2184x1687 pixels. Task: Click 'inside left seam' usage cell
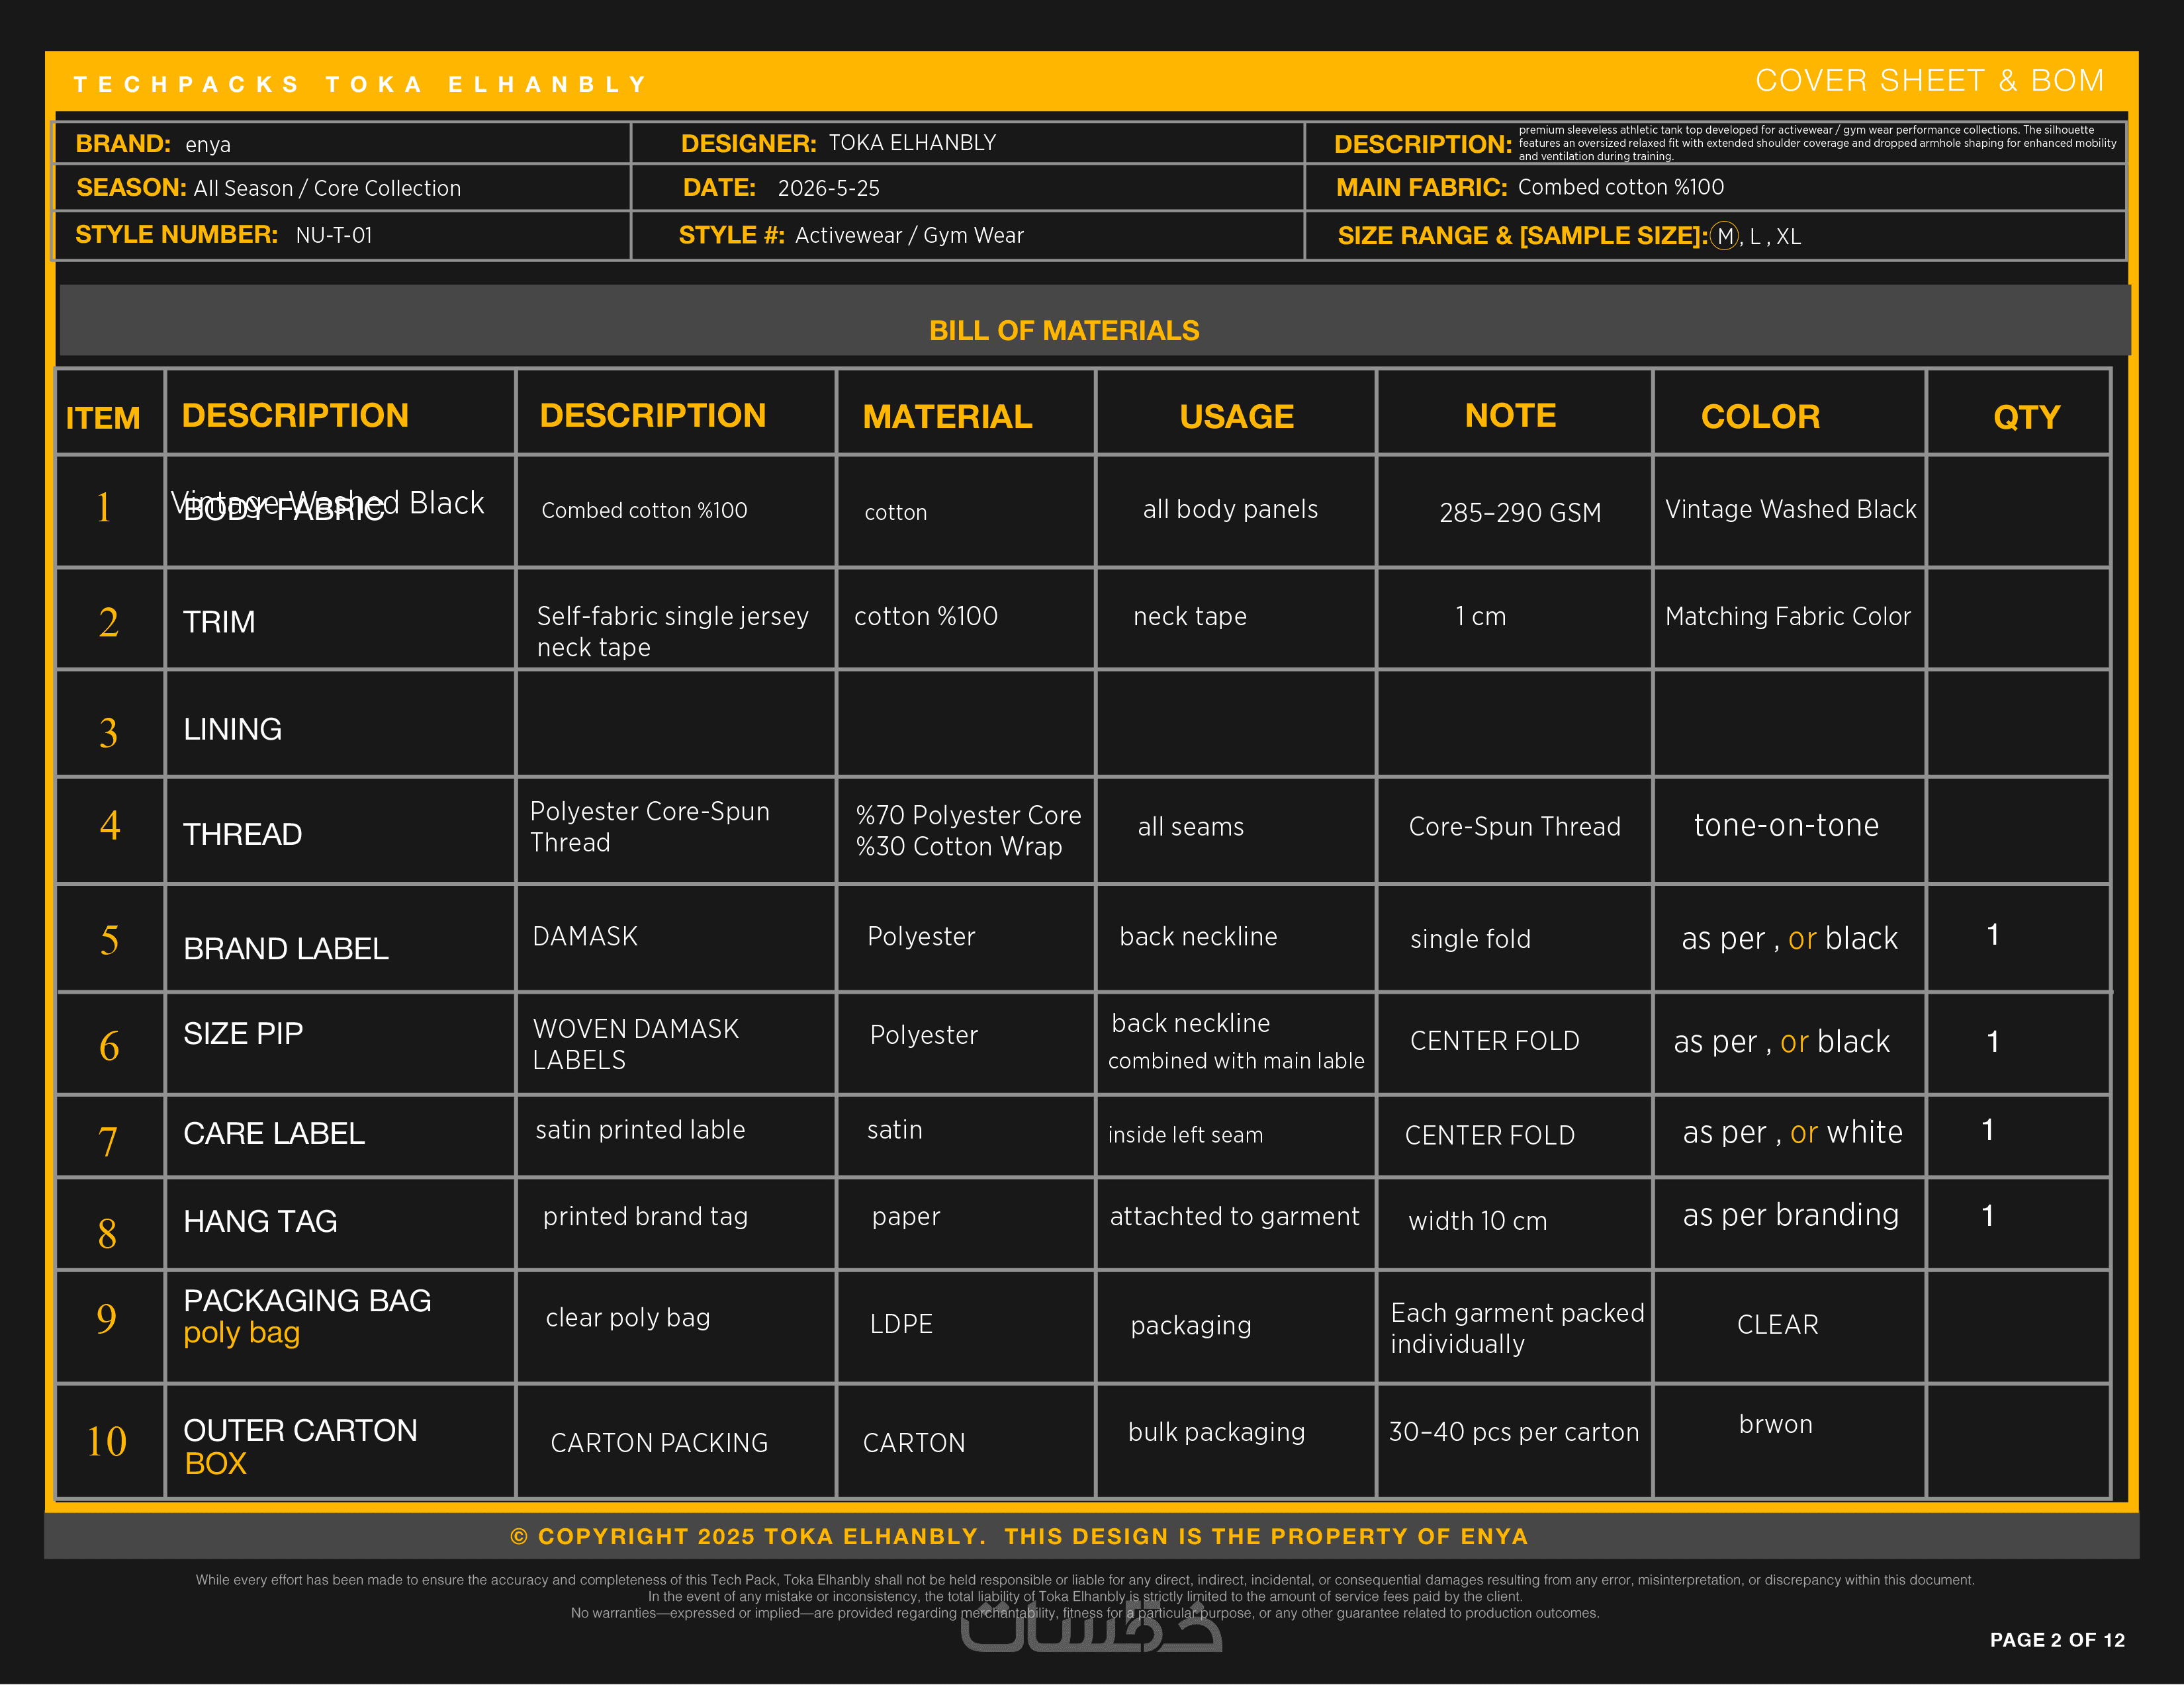click(1185, 1135)
